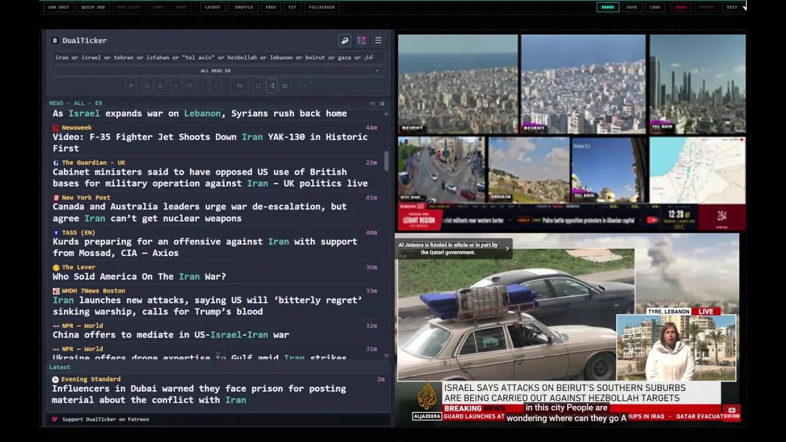Click the DUPLICATE button
786x442 pixels.
point(128,7)
